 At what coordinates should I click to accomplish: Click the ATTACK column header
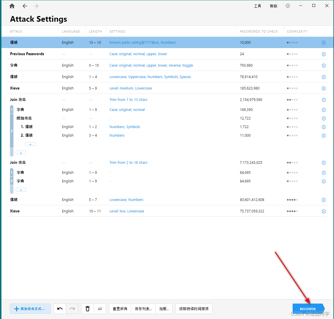16,31
